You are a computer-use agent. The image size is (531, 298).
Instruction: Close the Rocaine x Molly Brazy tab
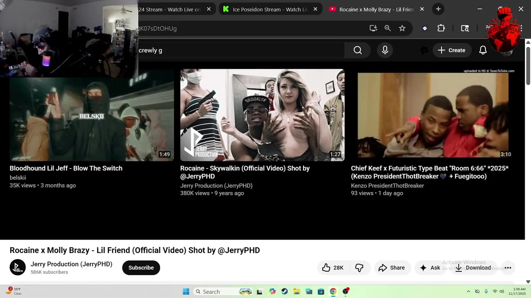tap(422, 9)
